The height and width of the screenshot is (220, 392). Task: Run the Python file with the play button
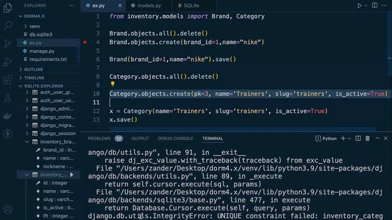click(x=360, y=5)
